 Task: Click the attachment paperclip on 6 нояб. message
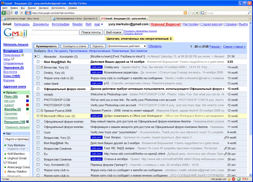pyautogui.click(x=226, y=138)
